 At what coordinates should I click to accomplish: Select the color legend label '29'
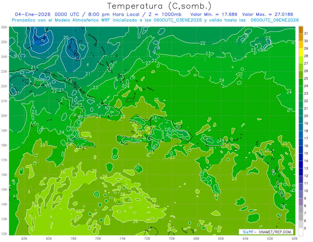point(306,49)
